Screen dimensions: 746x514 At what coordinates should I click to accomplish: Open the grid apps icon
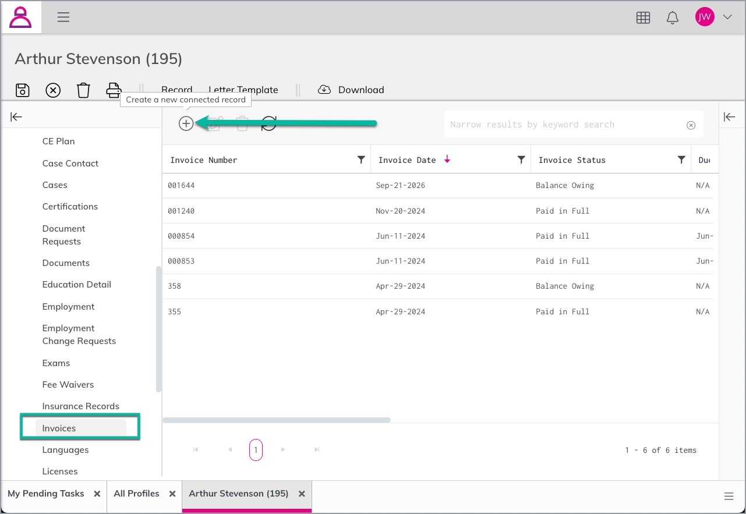point(643,17)
